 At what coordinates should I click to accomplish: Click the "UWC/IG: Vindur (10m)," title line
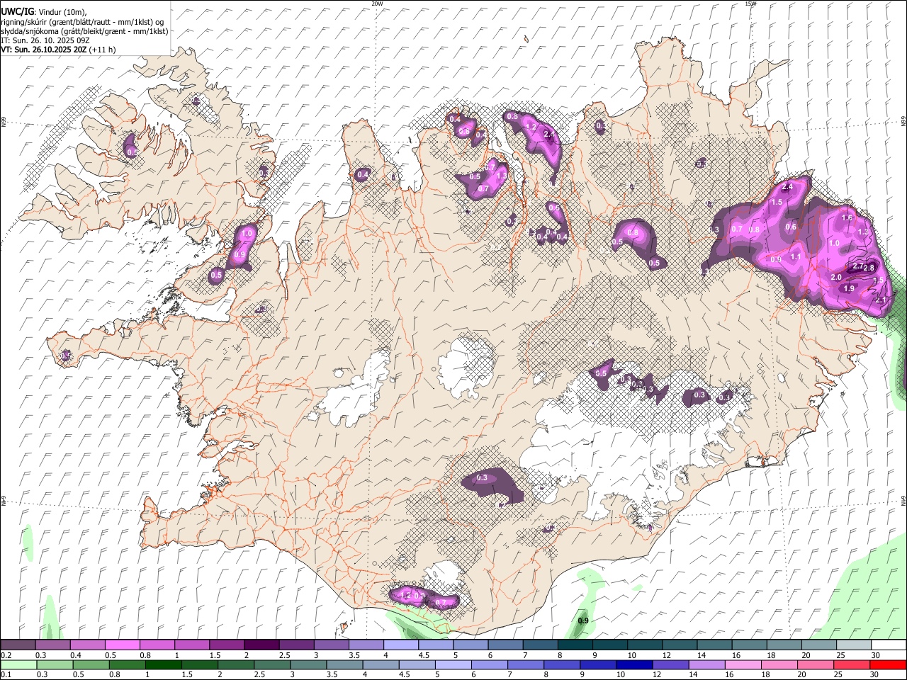pos(44,11)
